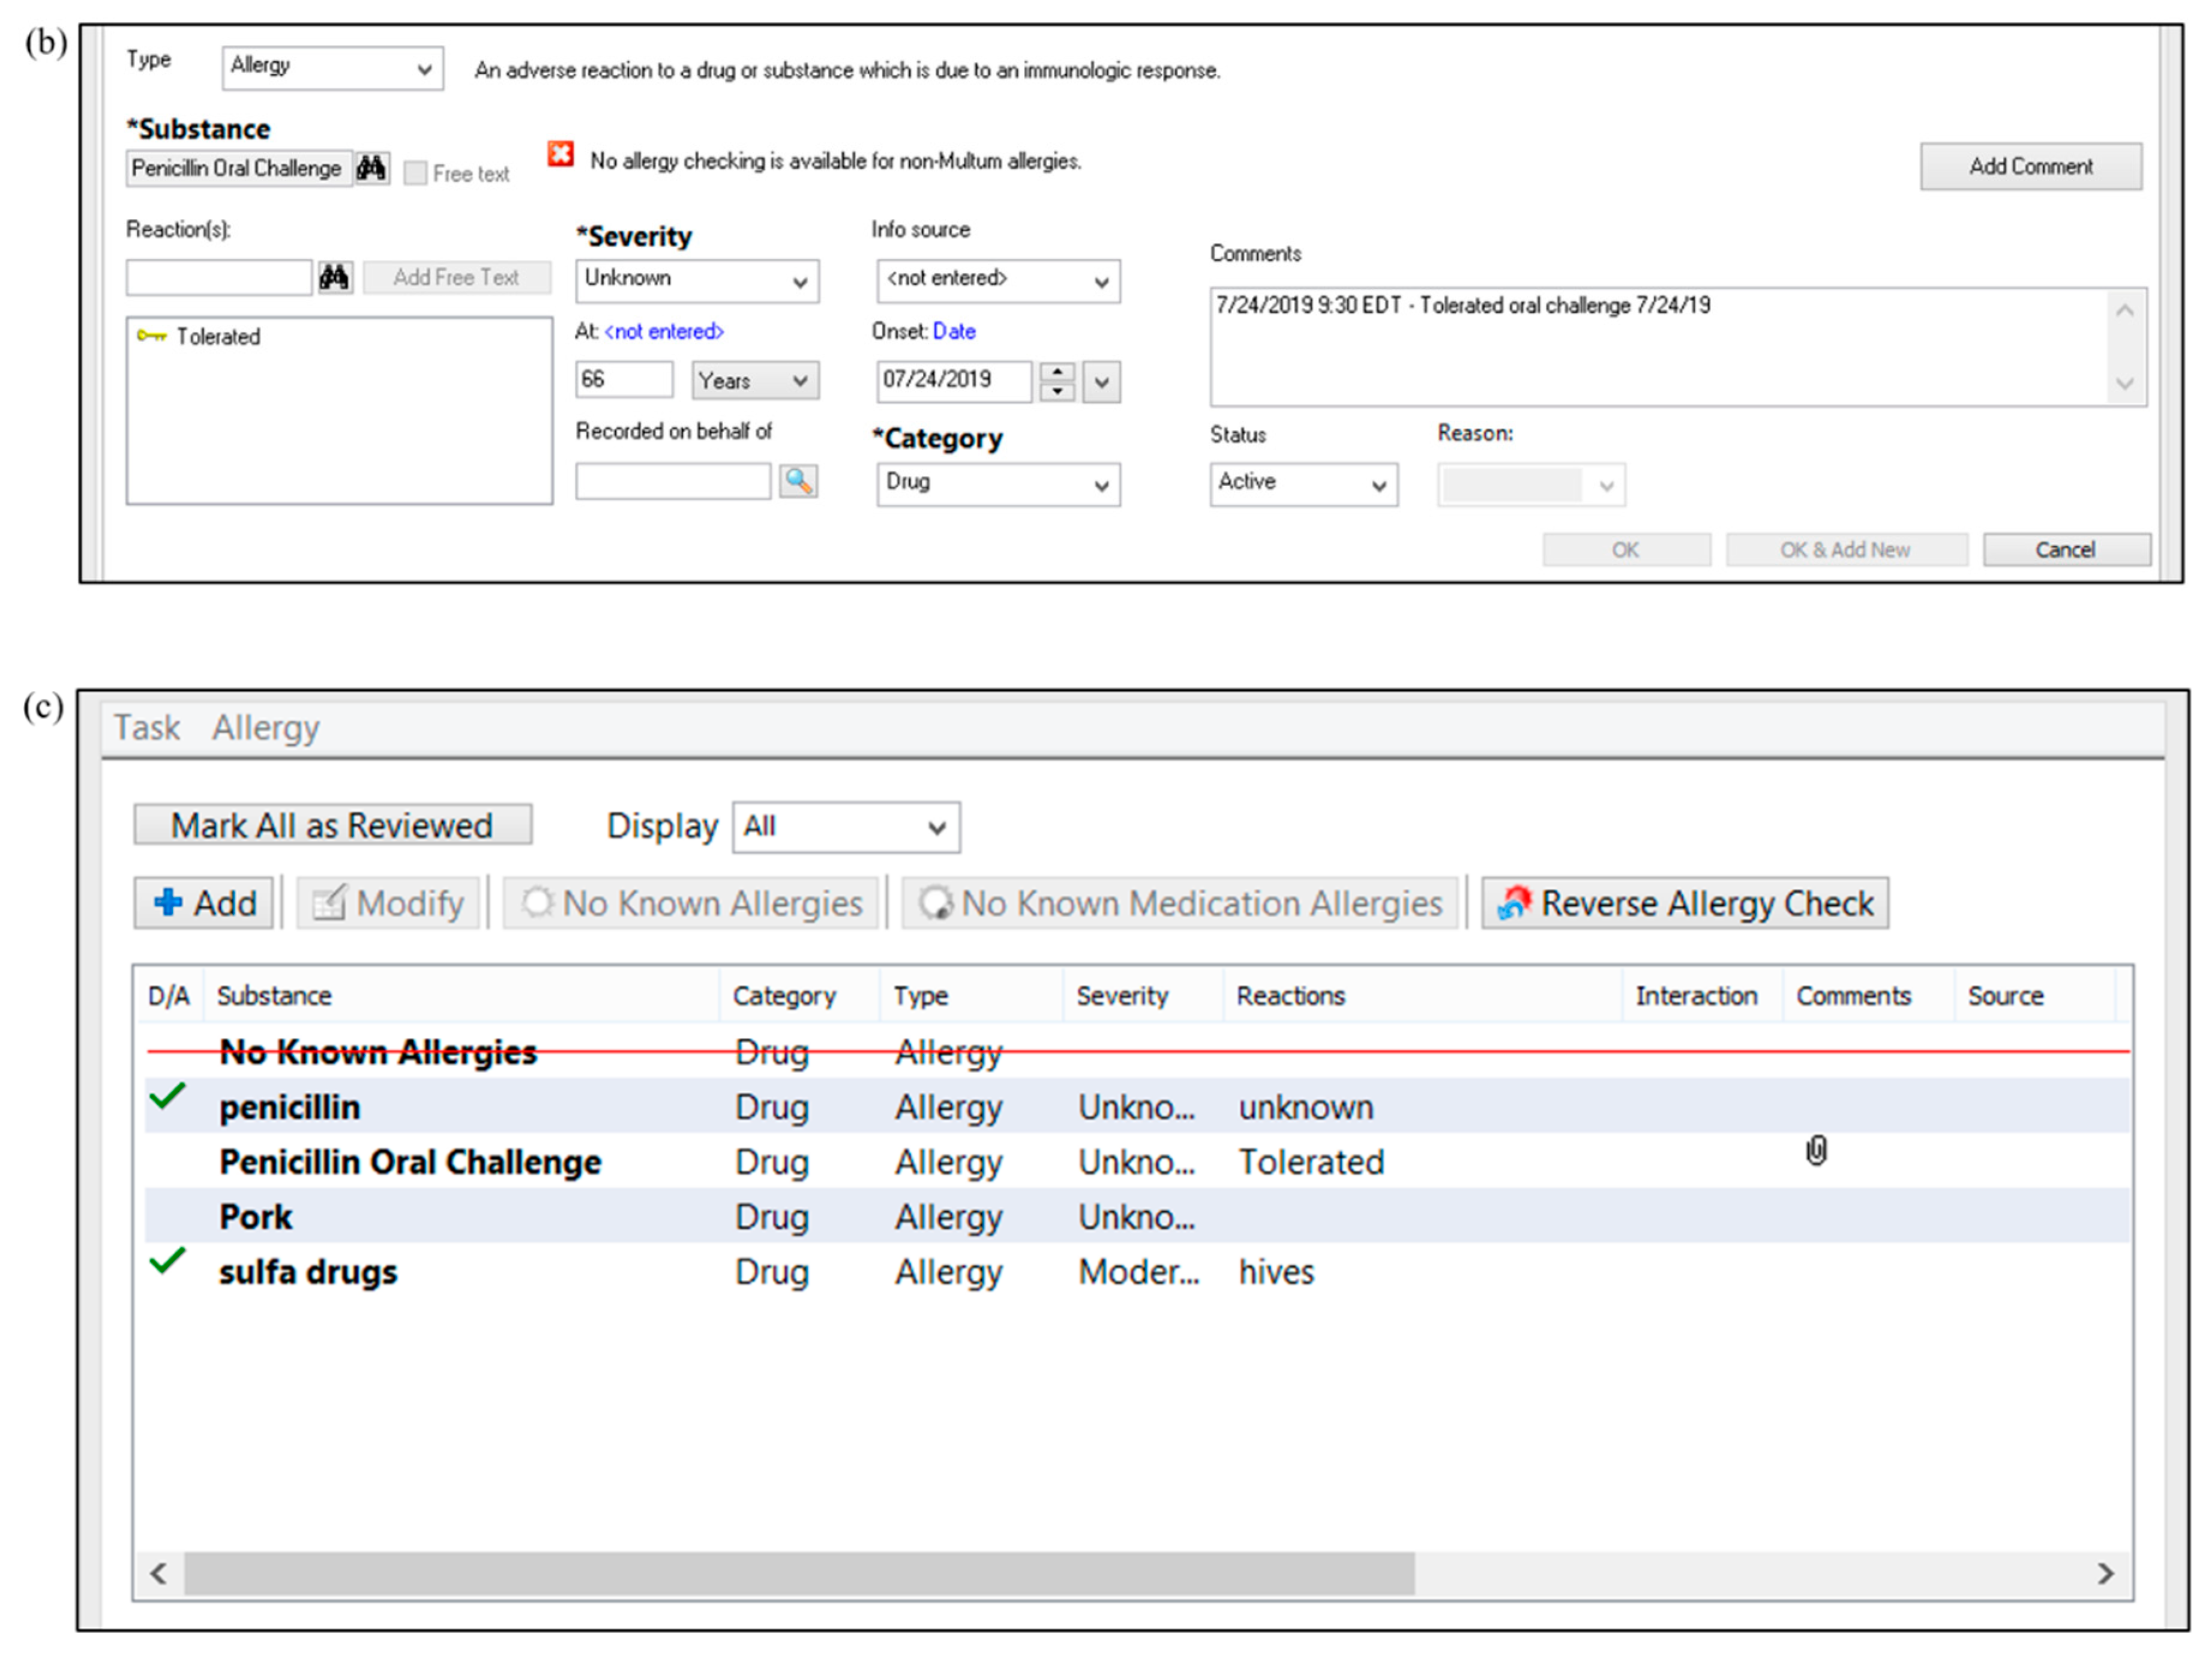Click the paperclip comment icon for Penicillin Oral Challenge
Image resolution: width=2212 pixels, height=1653 pixels.
[x=1816, y=1151]
